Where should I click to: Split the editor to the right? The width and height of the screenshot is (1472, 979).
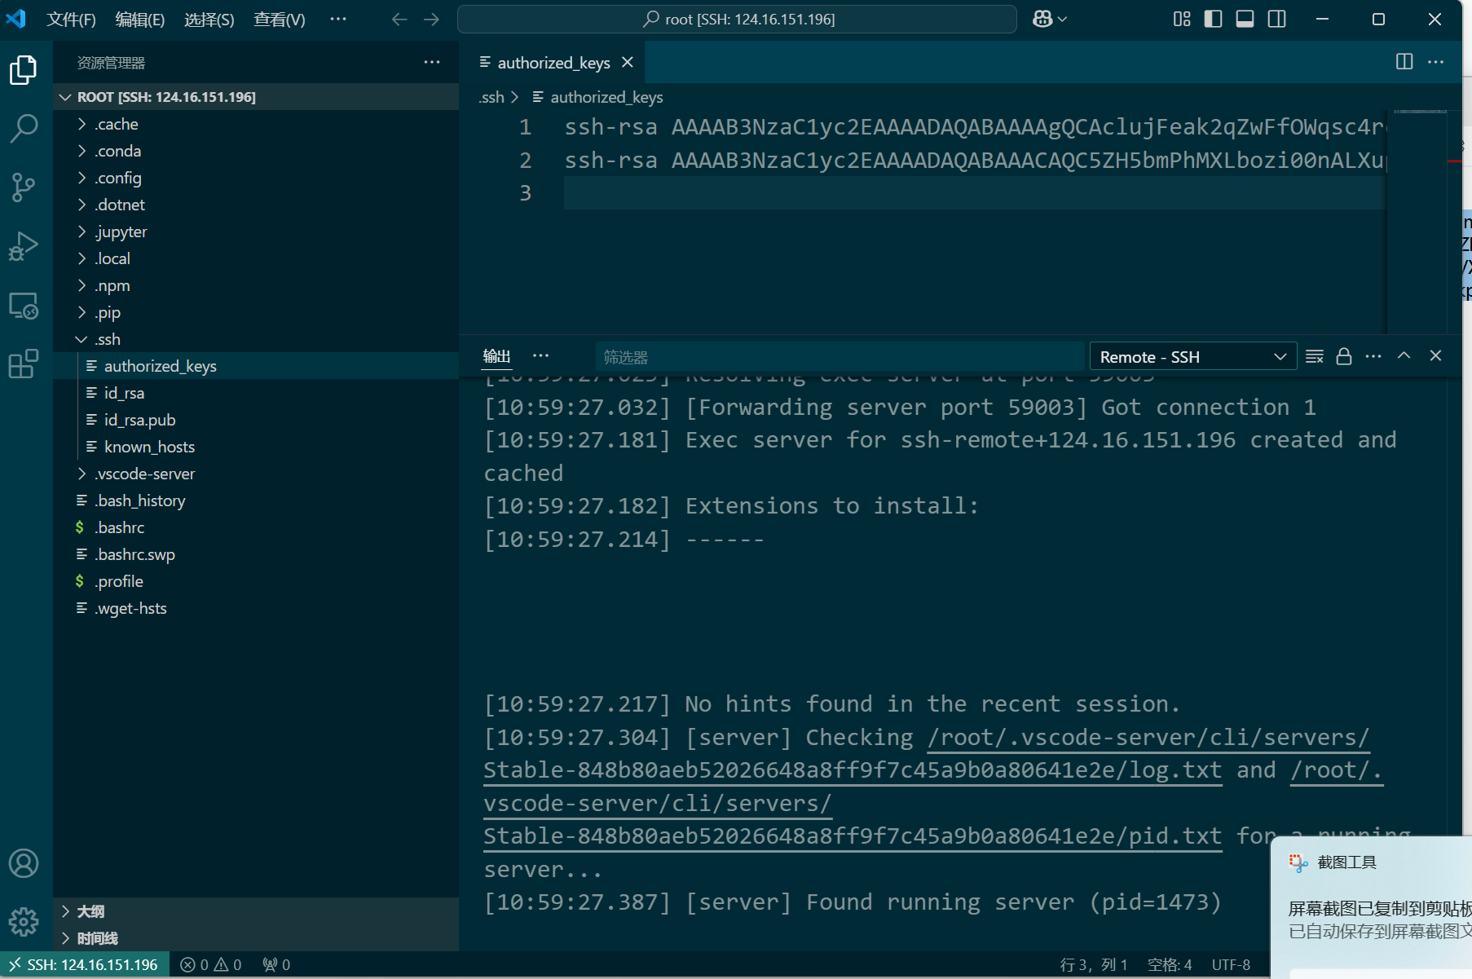pos(1404,62)
